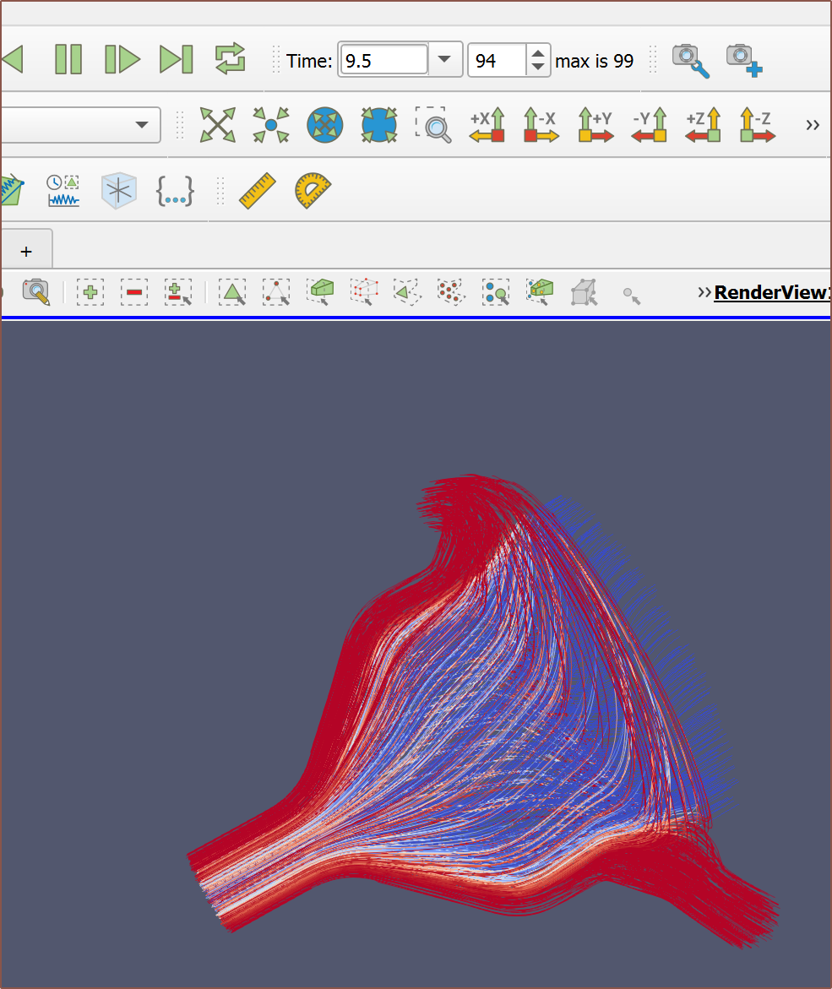Set view direction to -Y

[650, 125]
